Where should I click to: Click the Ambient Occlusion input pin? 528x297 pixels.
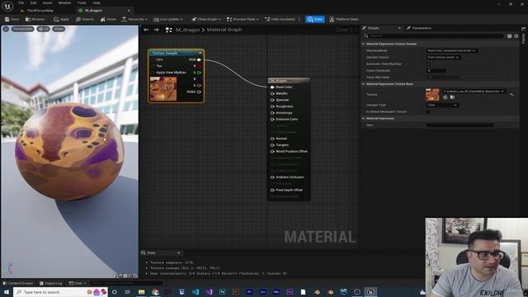[272, 177]
